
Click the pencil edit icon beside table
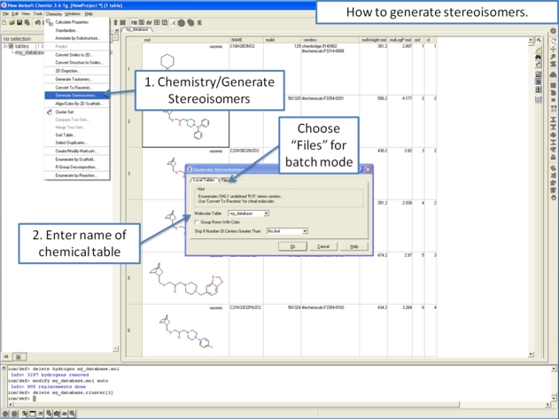tap(540, 49)
